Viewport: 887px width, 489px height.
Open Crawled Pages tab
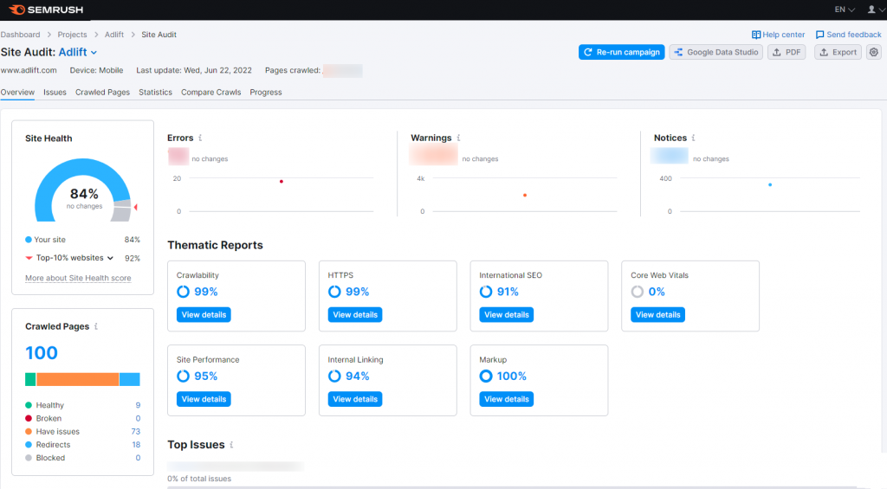click(102, 92)
